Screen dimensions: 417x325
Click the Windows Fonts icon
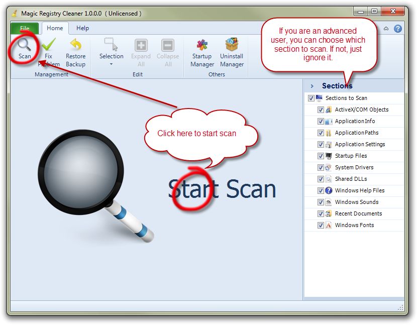(329, 225)
